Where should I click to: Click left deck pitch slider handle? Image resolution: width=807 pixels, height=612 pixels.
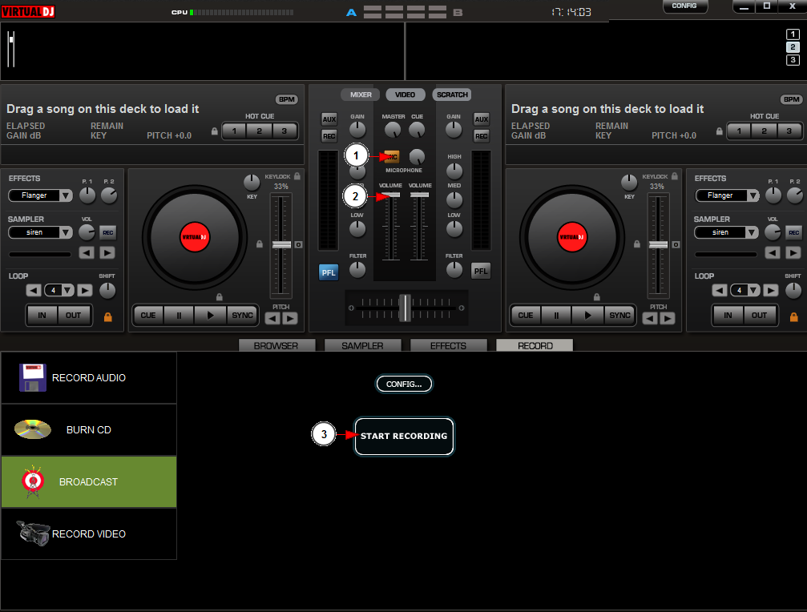point(281,245)
